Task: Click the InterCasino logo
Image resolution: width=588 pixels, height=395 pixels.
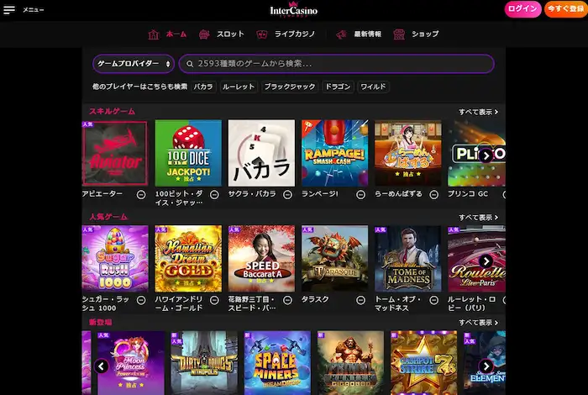Action: 294,9
